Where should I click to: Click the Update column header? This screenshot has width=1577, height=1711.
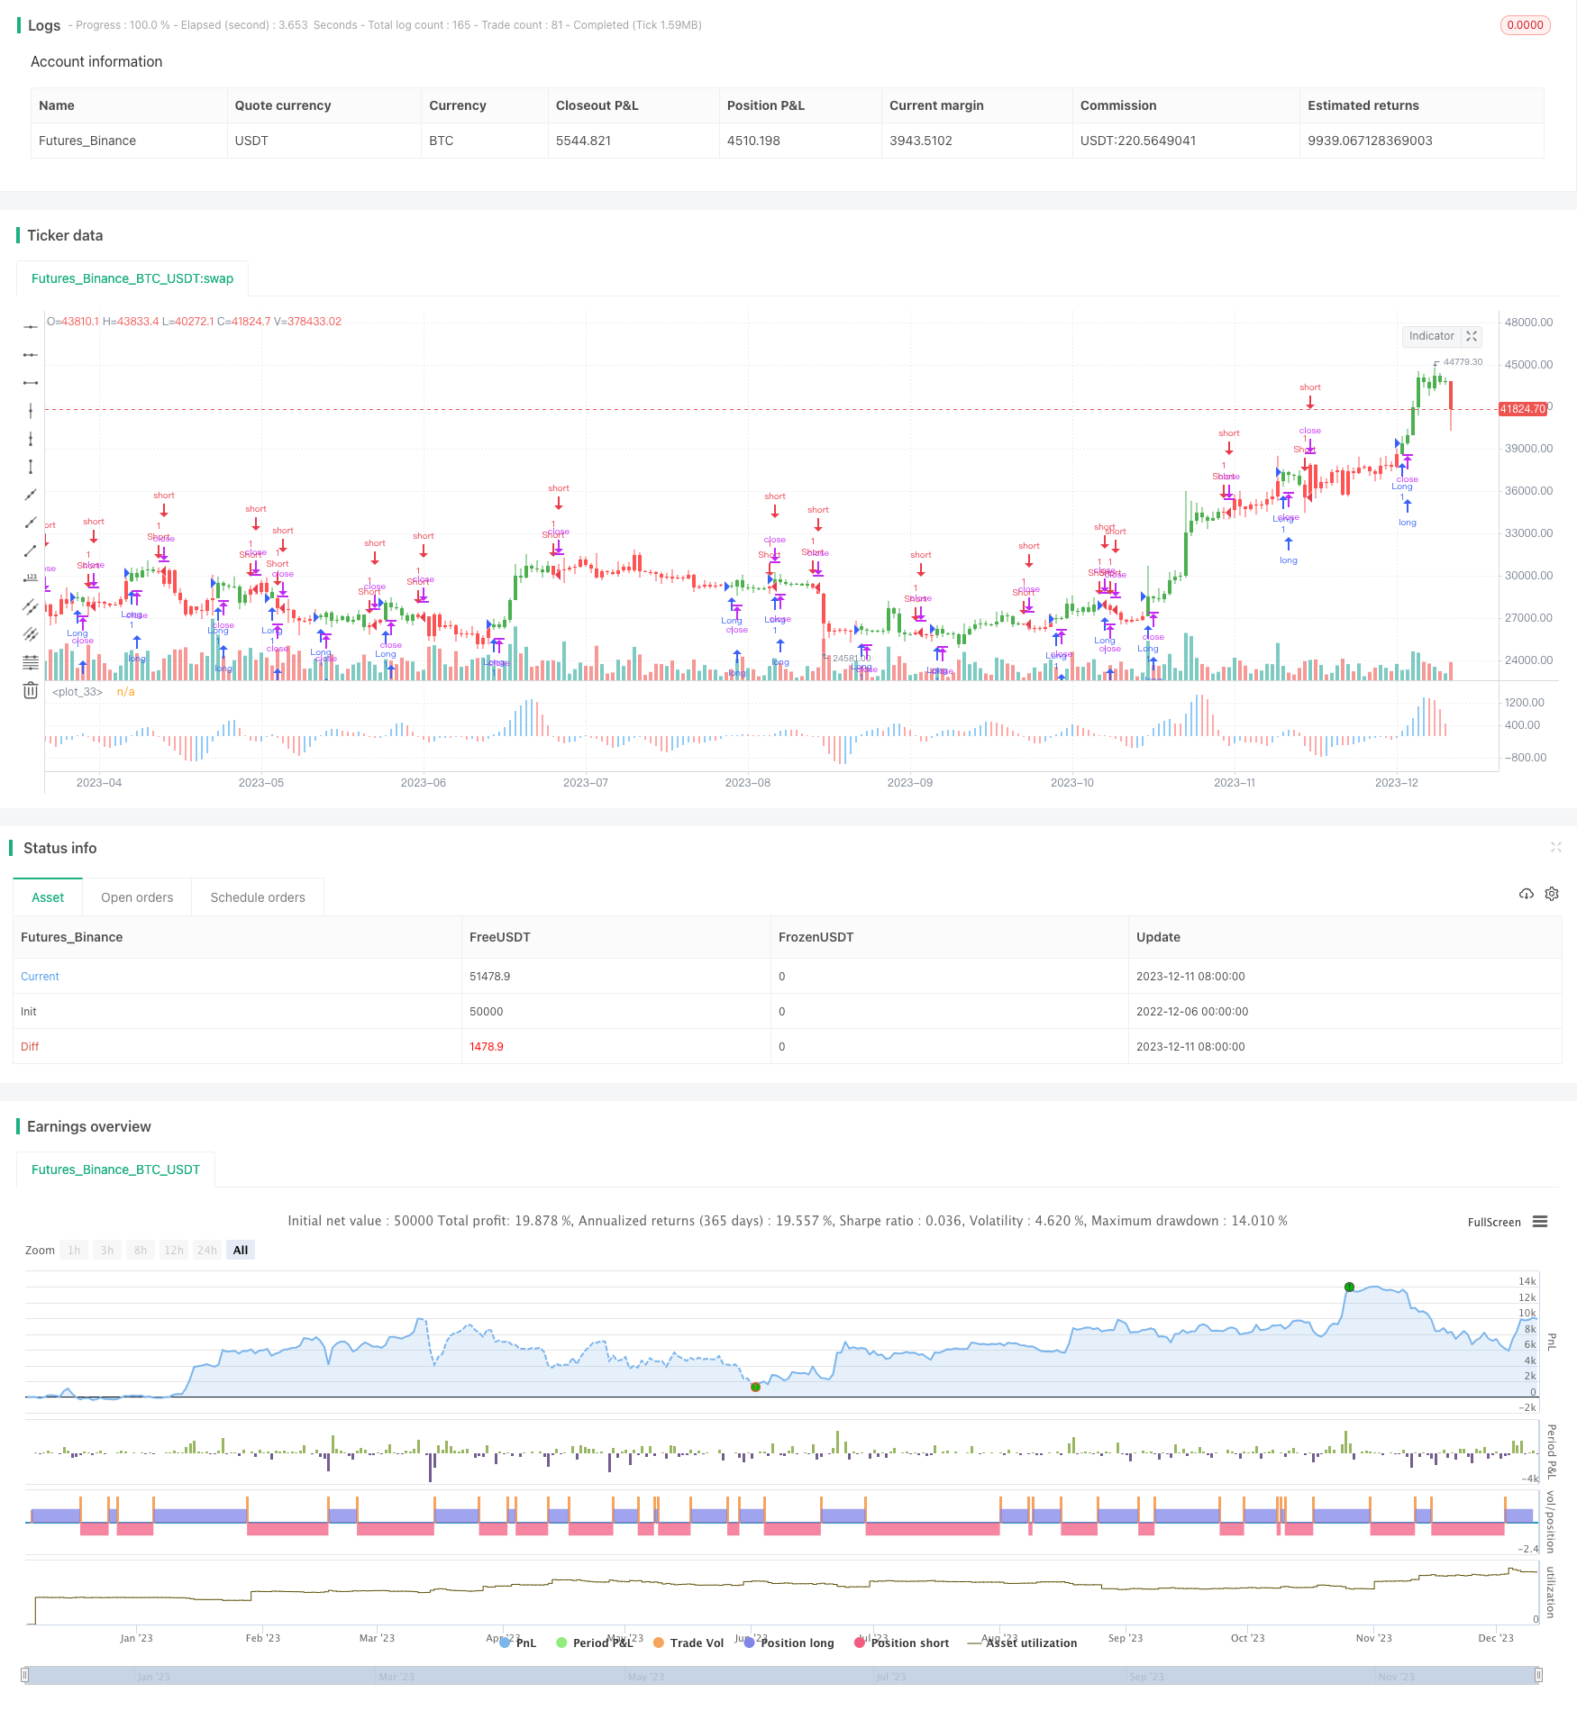(1158, 937)
